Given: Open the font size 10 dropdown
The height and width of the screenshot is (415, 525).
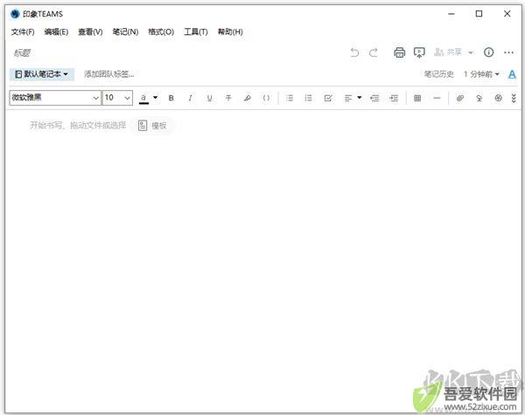Looking at the screenshot, I should [x=117, y=98].
